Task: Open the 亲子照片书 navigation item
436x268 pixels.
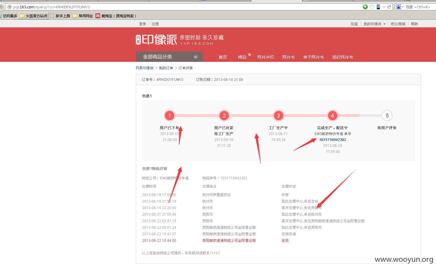Action: tap(313, 57)
